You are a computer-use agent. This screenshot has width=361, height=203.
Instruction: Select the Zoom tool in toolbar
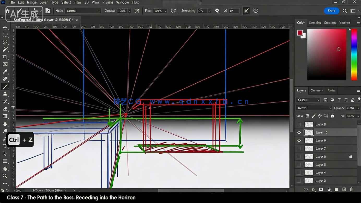tap(5, 176)
